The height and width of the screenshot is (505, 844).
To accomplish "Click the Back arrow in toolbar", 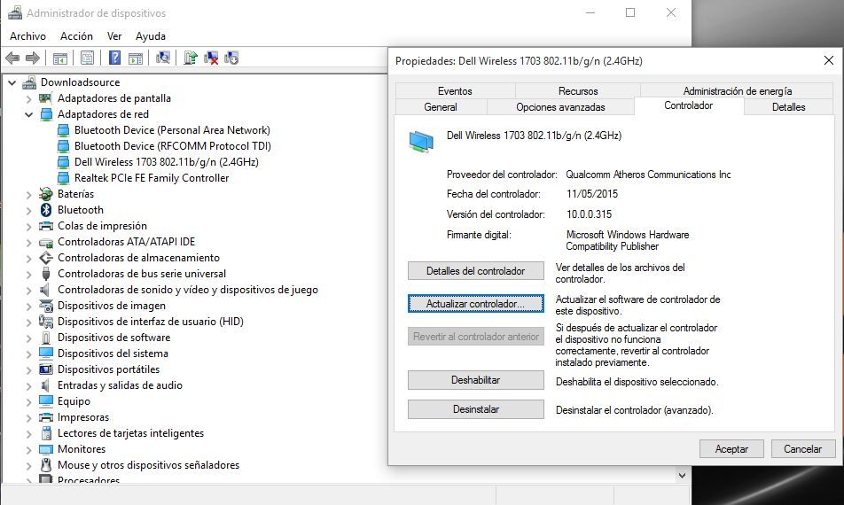I will 12,58.
